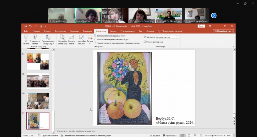This screenshot has height=137, width=257.
Task: Open Notes (Заметки) from status bar
Action: pos(154,136)
